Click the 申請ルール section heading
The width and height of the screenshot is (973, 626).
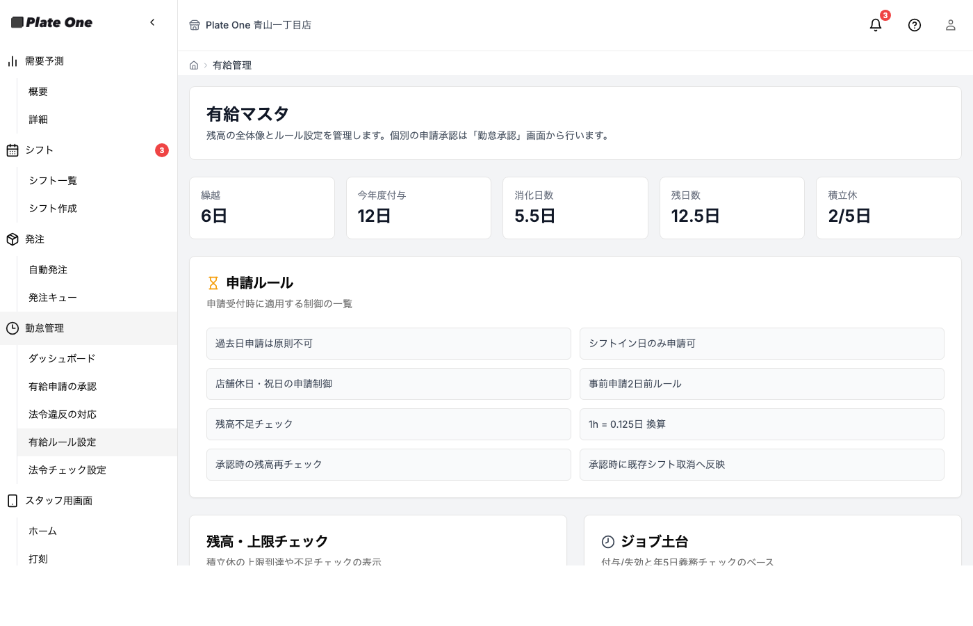[x=260, y=283]
